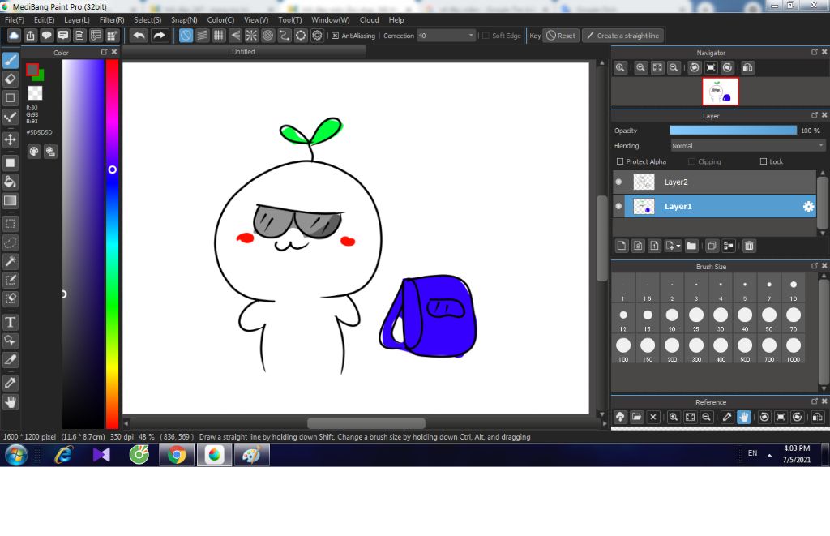Choose brush size 1000
Screen dimensions: 830x536
[x=793, y=349]
